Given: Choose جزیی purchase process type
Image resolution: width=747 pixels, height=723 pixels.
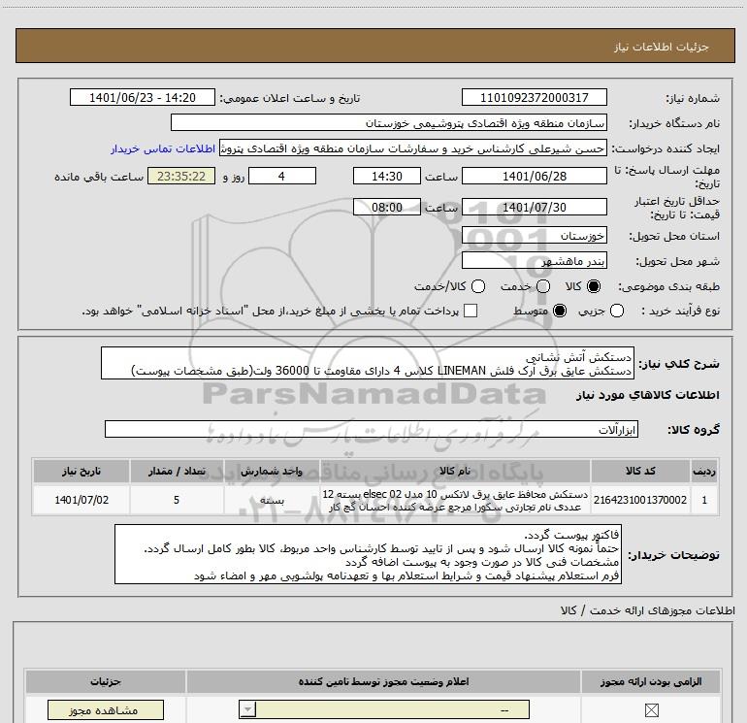Looking at the screenshot, I should [x=617, y=311].
